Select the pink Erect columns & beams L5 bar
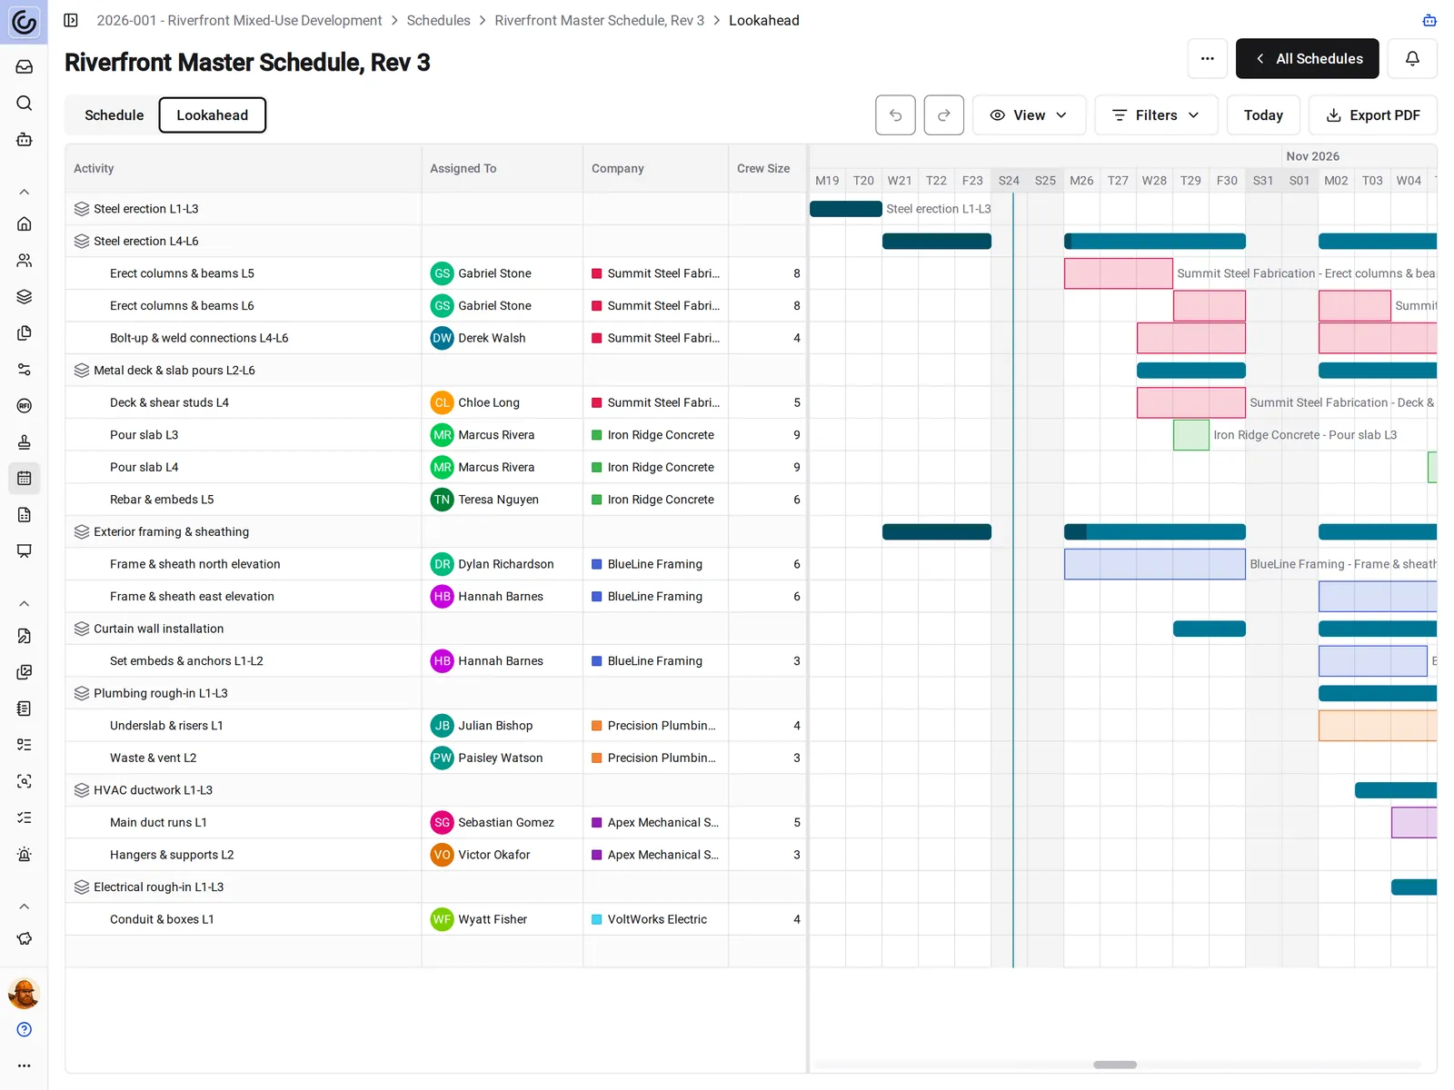 click(1119, 273)
